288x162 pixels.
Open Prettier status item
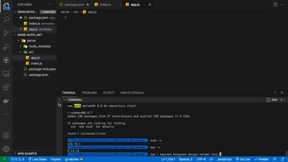[x=261, y=159]
